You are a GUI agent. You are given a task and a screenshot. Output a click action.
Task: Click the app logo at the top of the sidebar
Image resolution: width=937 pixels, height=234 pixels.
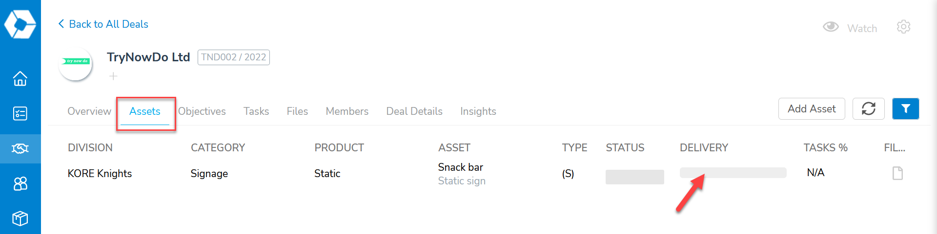[20, 24]
